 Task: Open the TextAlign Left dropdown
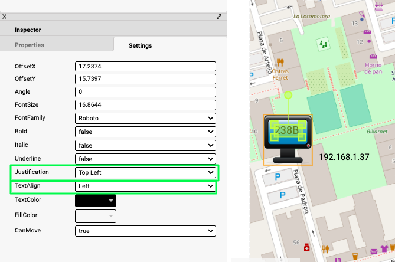point(145,186)
